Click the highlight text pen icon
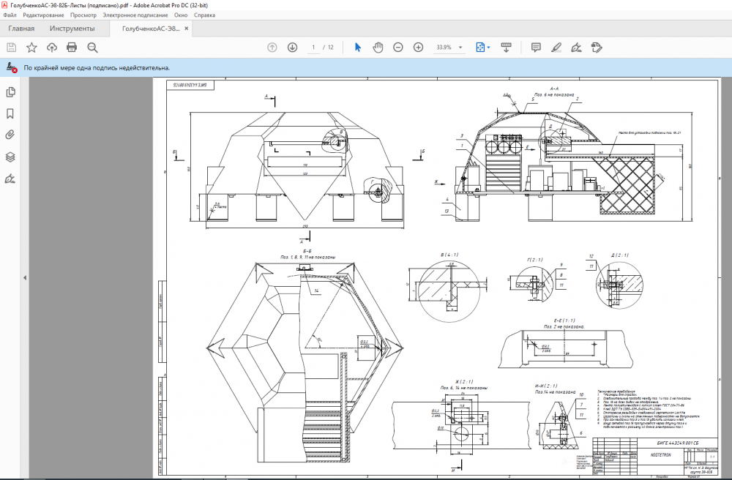 pyautogui.click(x=556, y=48)
